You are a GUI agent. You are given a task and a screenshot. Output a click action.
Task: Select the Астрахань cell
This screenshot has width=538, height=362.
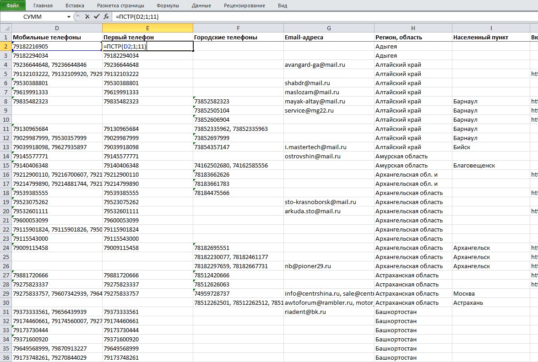click(x=491, y=303)
